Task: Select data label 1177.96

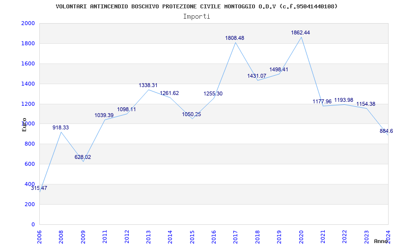Action: tap(322, 101)
